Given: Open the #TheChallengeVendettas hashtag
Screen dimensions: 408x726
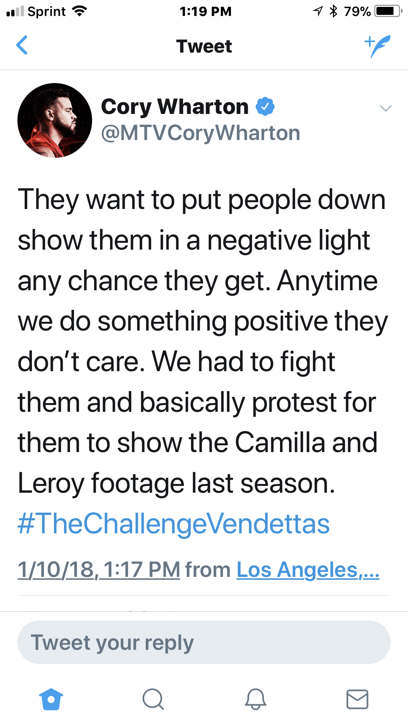Looking at the screenshot, I should click(x=174, y=524).
